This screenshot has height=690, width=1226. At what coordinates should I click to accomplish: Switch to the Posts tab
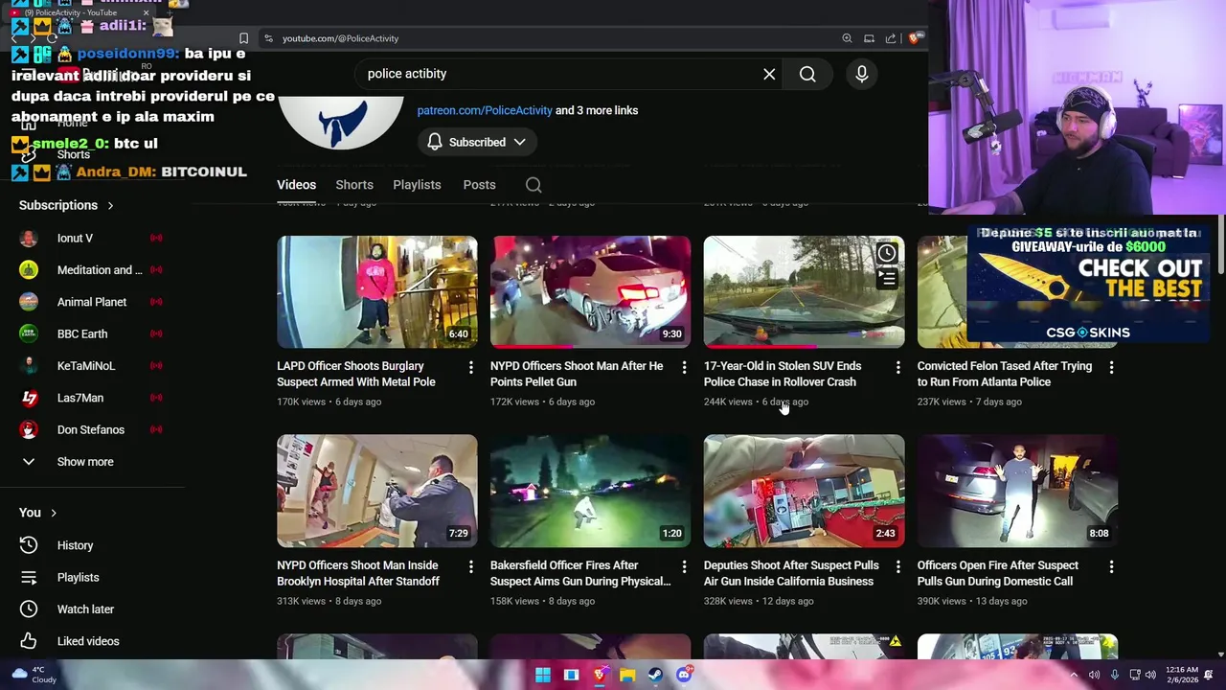pyautogui.click(x=479, y=185)
